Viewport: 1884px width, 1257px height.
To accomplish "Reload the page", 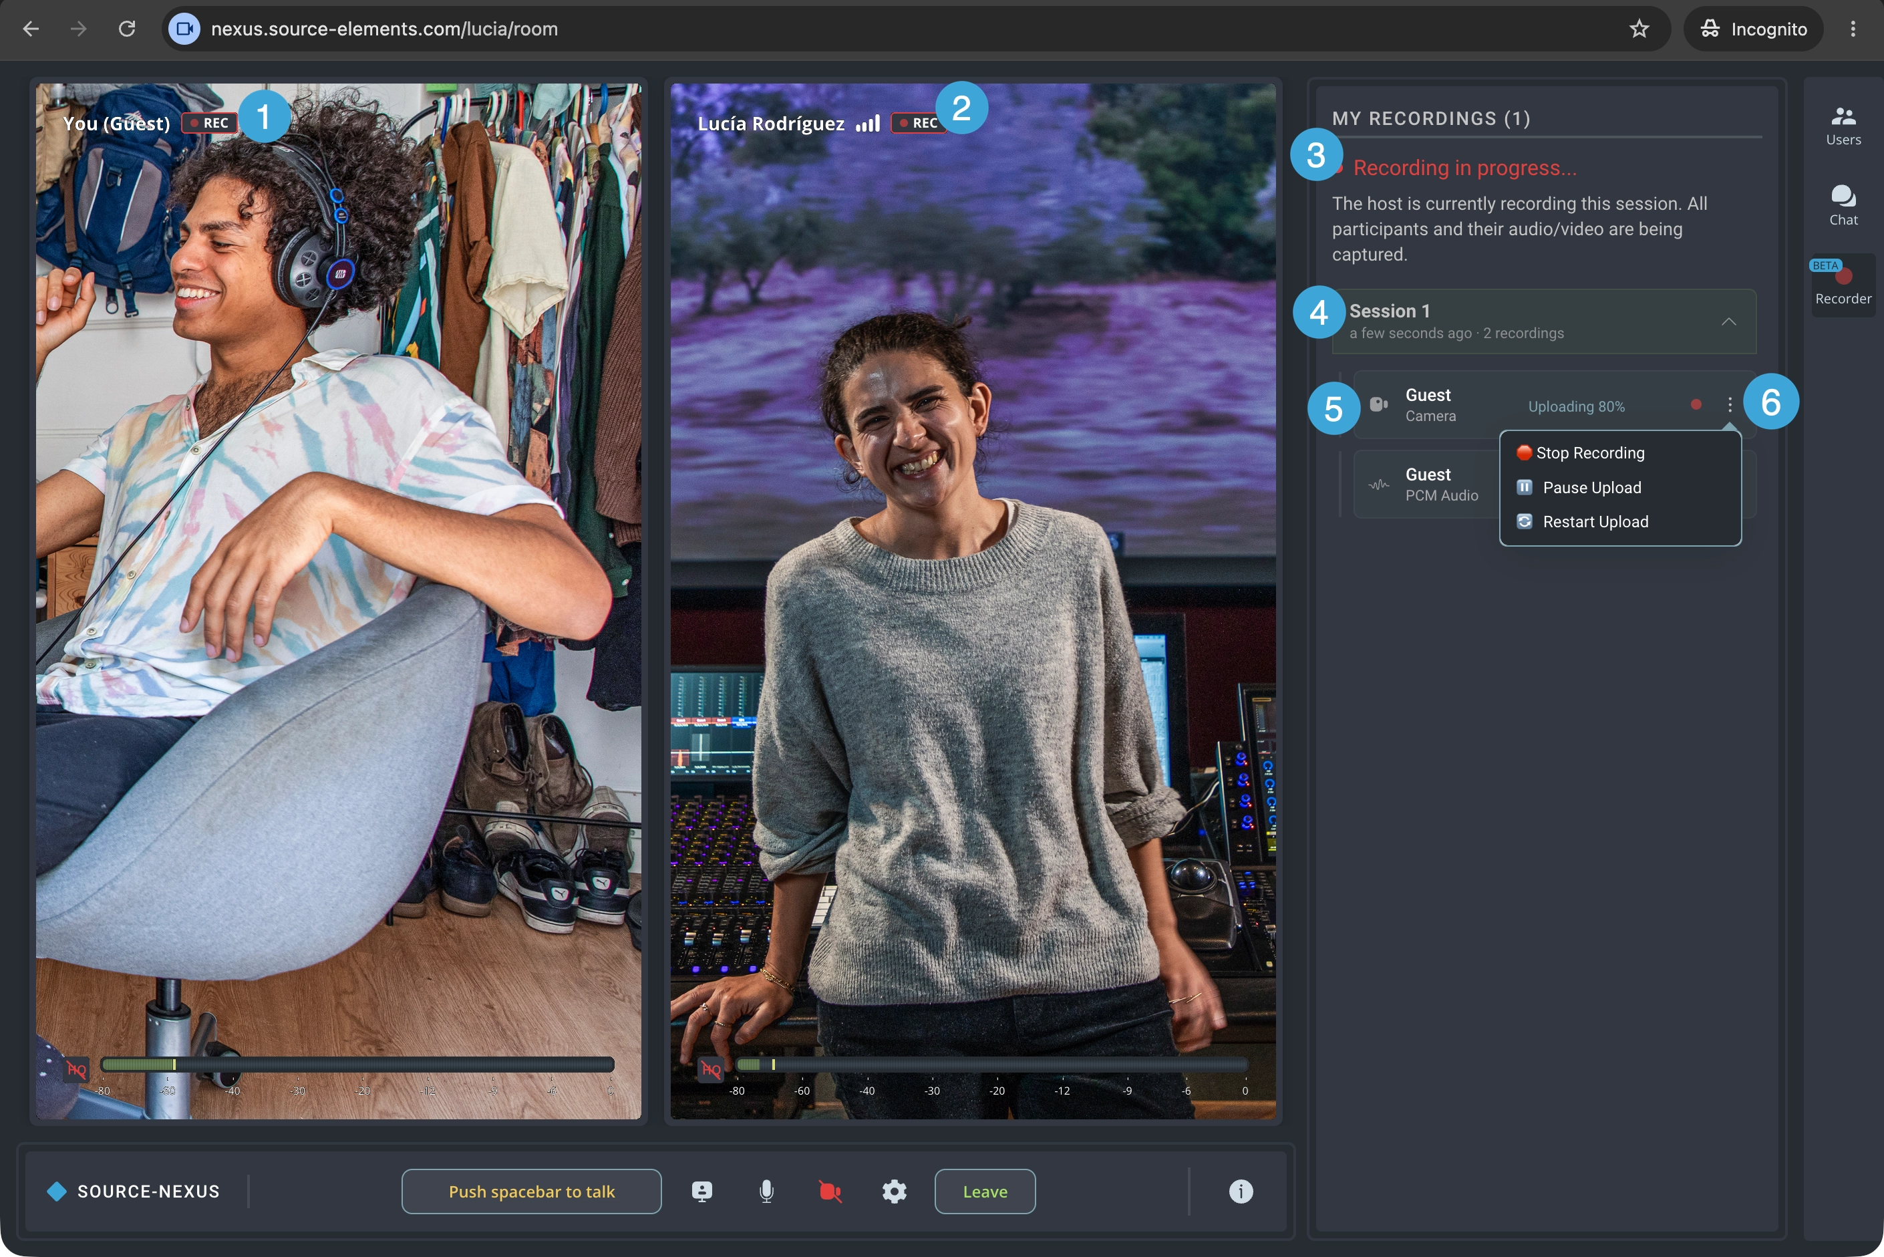I will 127,29.
